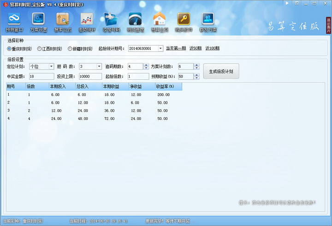The height and width of the screenshot is (226, 332).
Task: Expand the 胆码数 dropdown
Action: coord(99,66)
